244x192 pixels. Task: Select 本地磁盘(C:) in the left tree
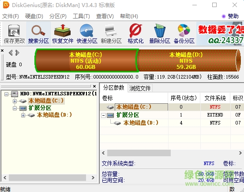(46, 101)
